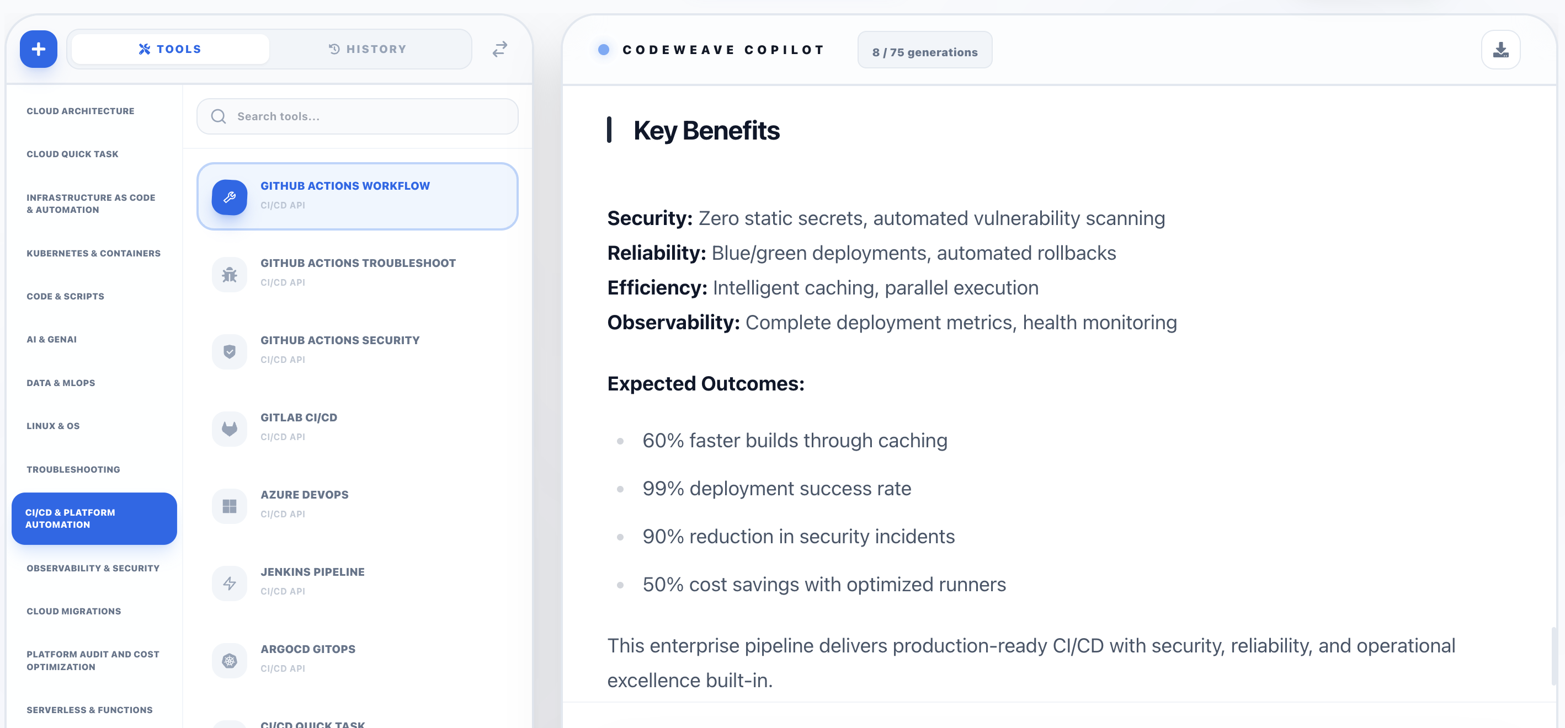Open GitHub Actions Troubleshoot bug icon

(229, 275)
